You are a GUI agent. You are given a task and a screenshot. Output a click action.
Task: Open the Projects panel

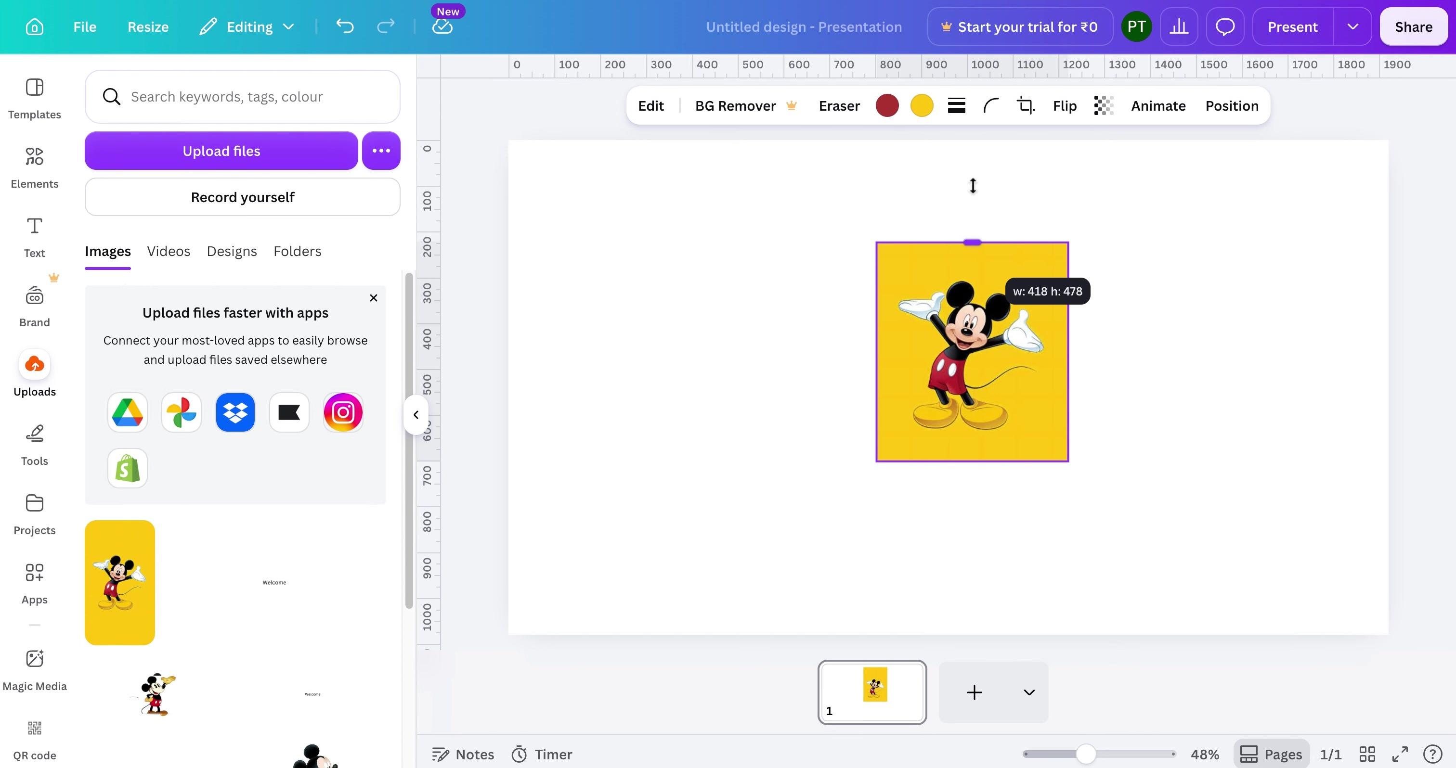pyautogui.click(x=35, y=515)
